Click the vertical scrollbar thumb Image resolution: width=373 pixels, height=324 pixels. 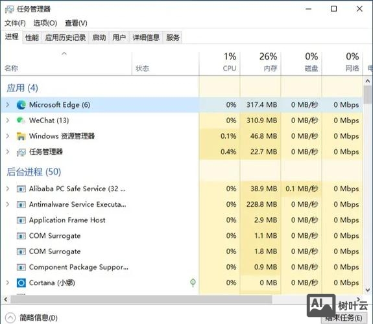click(x=368, y=95)
